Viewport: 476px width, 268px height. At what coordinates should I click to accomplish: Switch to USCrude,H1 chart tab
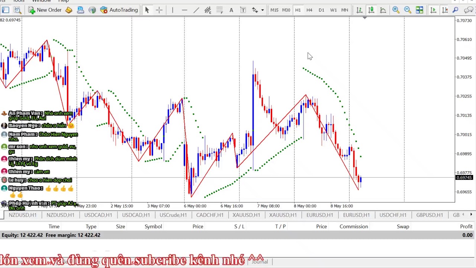click(173, 215)
